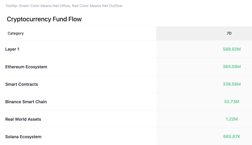
Task: Click the 568.92M Layer 1 inflow value
Action: pyautogui.click(x=232, y=49)
